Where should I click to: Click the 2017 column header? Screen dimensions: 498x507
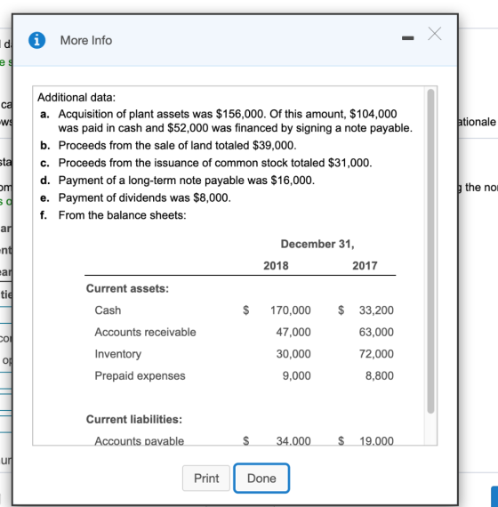365,266
